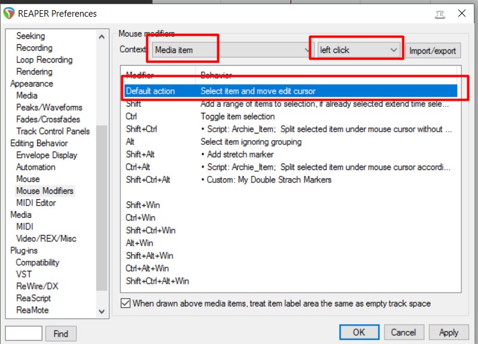Image resolution: width=478 pixels, height=344 pixels.
Task: Select ReaMote in the tree
Action: [32, 310]
